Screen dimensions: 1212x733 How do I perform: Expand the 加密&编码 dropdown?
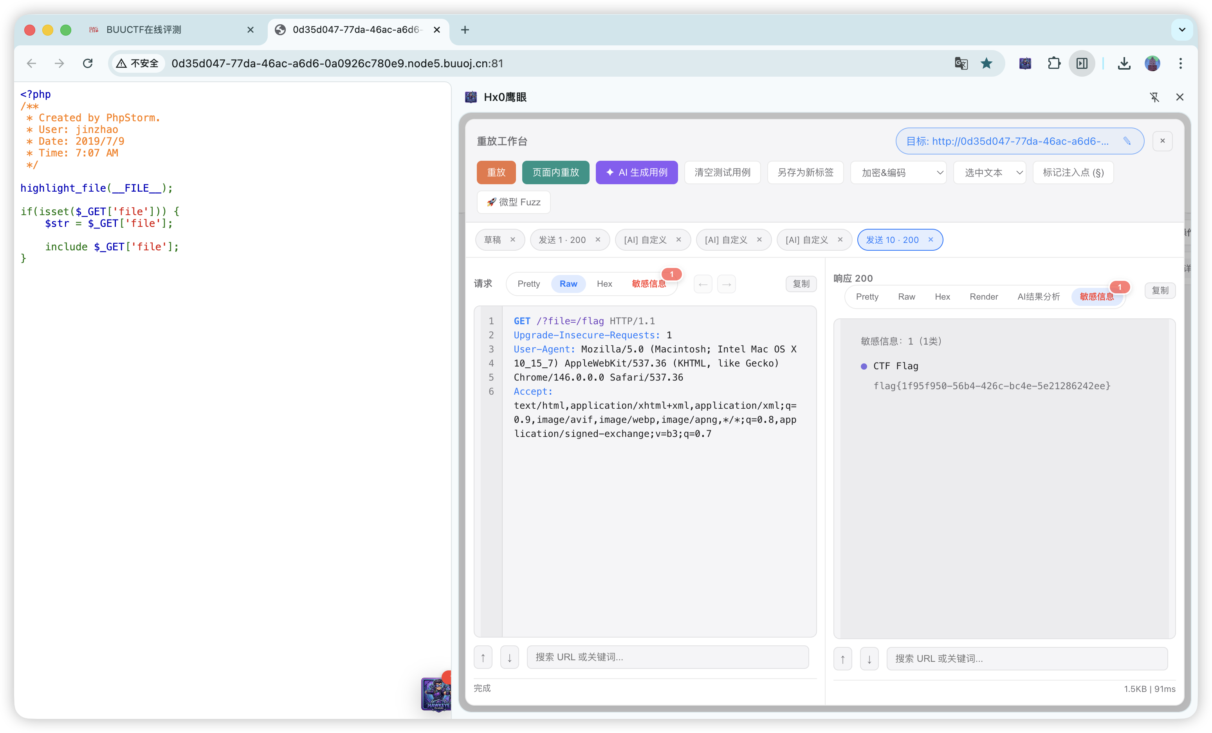click(x=898, y=172)
